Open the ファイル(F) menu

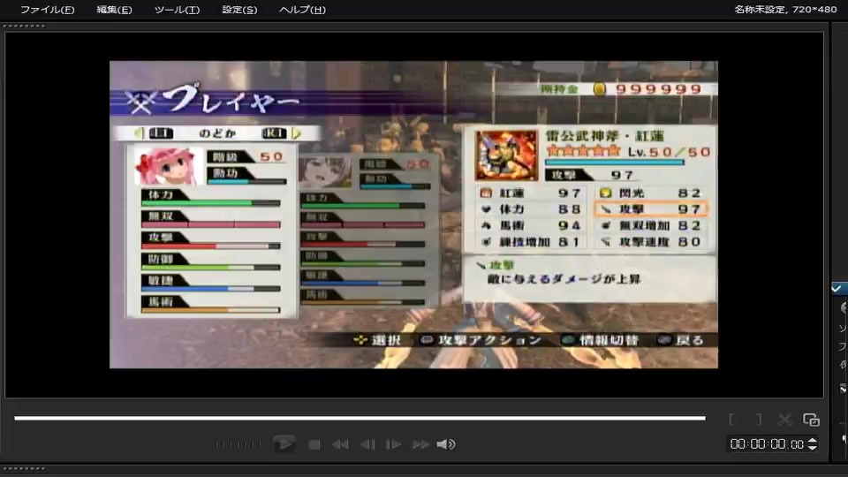pyautogui.click(x=47, y=10)
